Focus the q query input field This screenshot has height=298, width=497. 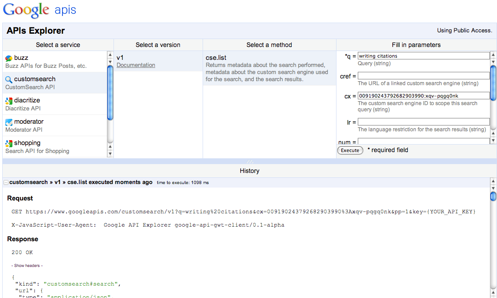pyautogui.click(x=423, y=56)
